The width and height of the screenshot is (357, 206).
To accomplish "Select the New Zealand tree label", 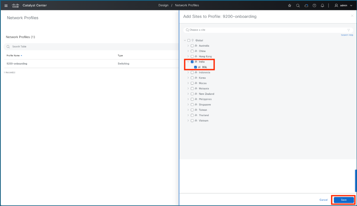I will point(206,94).
